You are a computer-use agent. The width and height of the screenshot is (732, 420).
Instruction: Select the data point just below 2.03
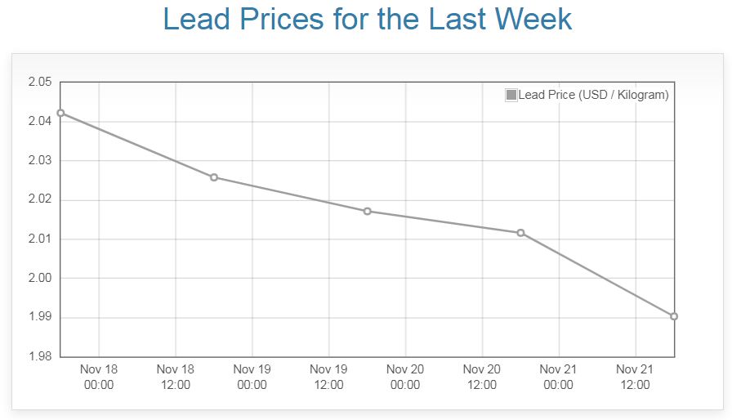click(214, 177)
